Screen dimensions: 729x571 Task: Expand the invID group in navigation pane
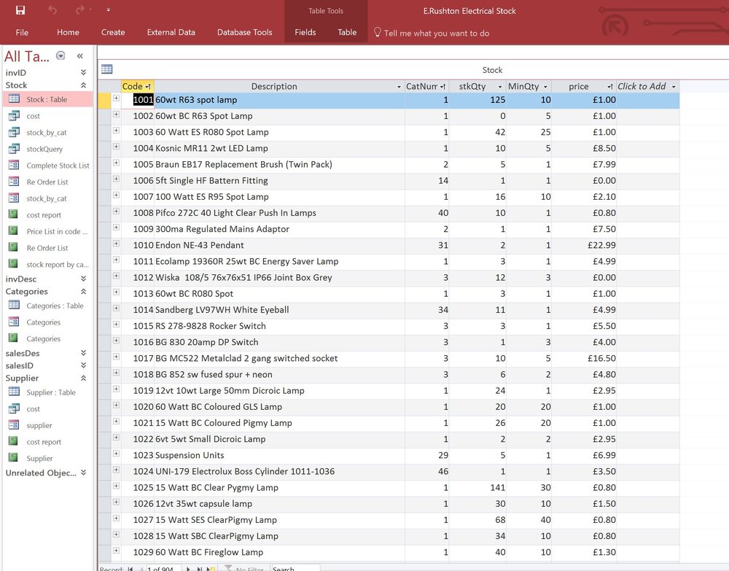83,72
